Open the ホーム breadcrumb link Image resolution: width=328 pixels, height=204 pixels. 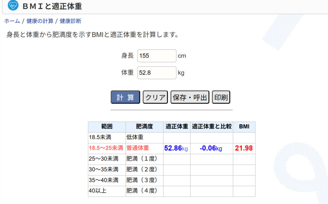pyautogui.click(x=12, y=21)
